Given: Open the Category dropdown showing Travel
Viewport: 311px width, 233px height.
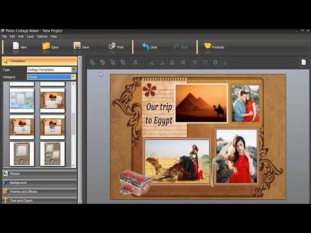Looking at the screenshot, I should click(x=52, y=77).
